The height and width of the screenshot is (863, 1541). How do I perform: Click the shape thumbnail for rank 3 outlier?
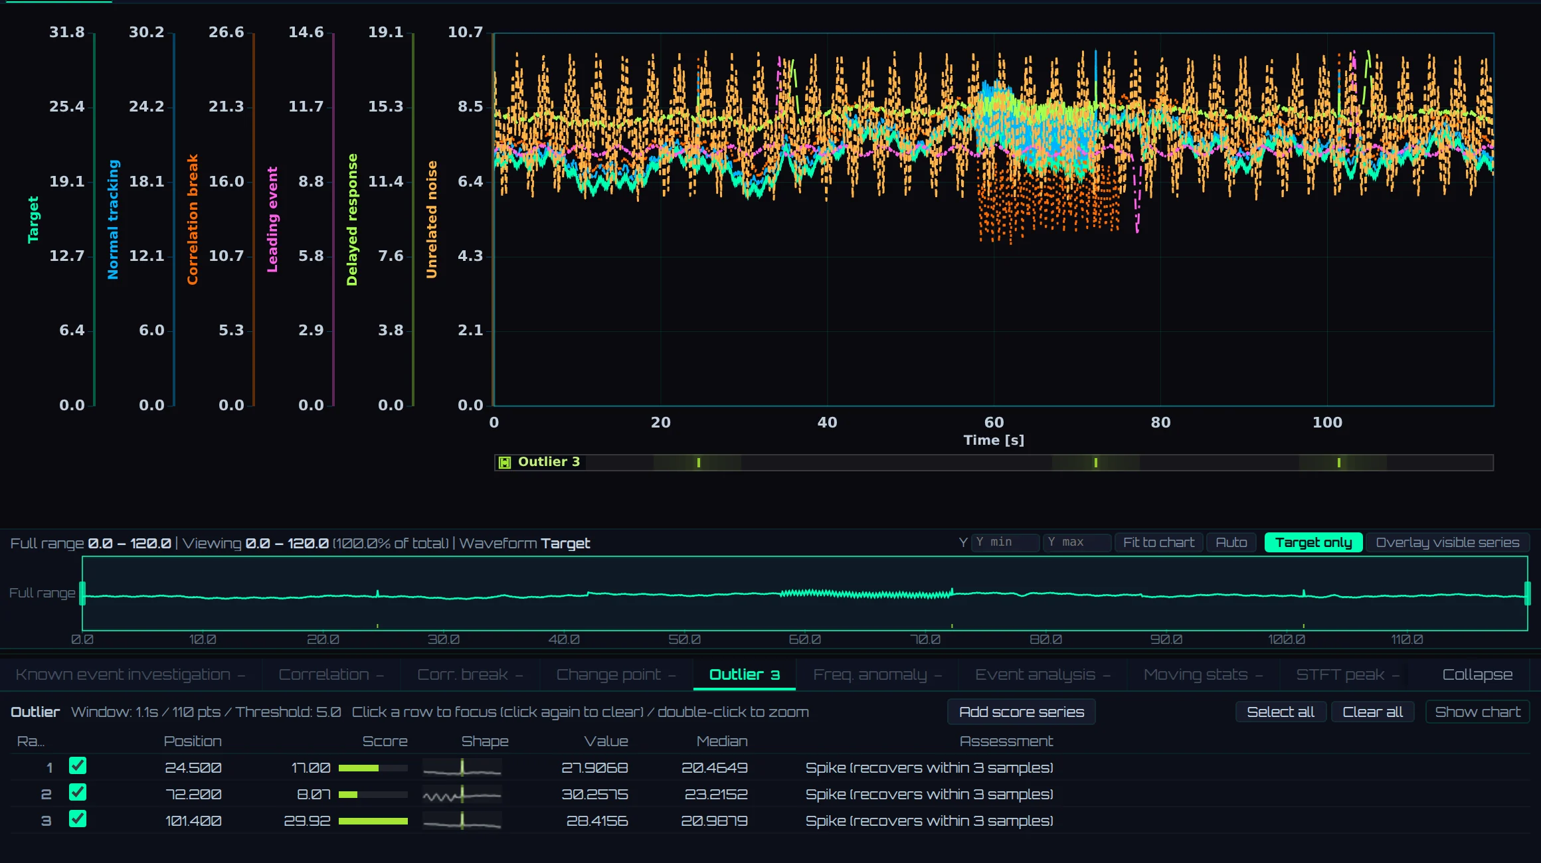(x=462, y=821)
